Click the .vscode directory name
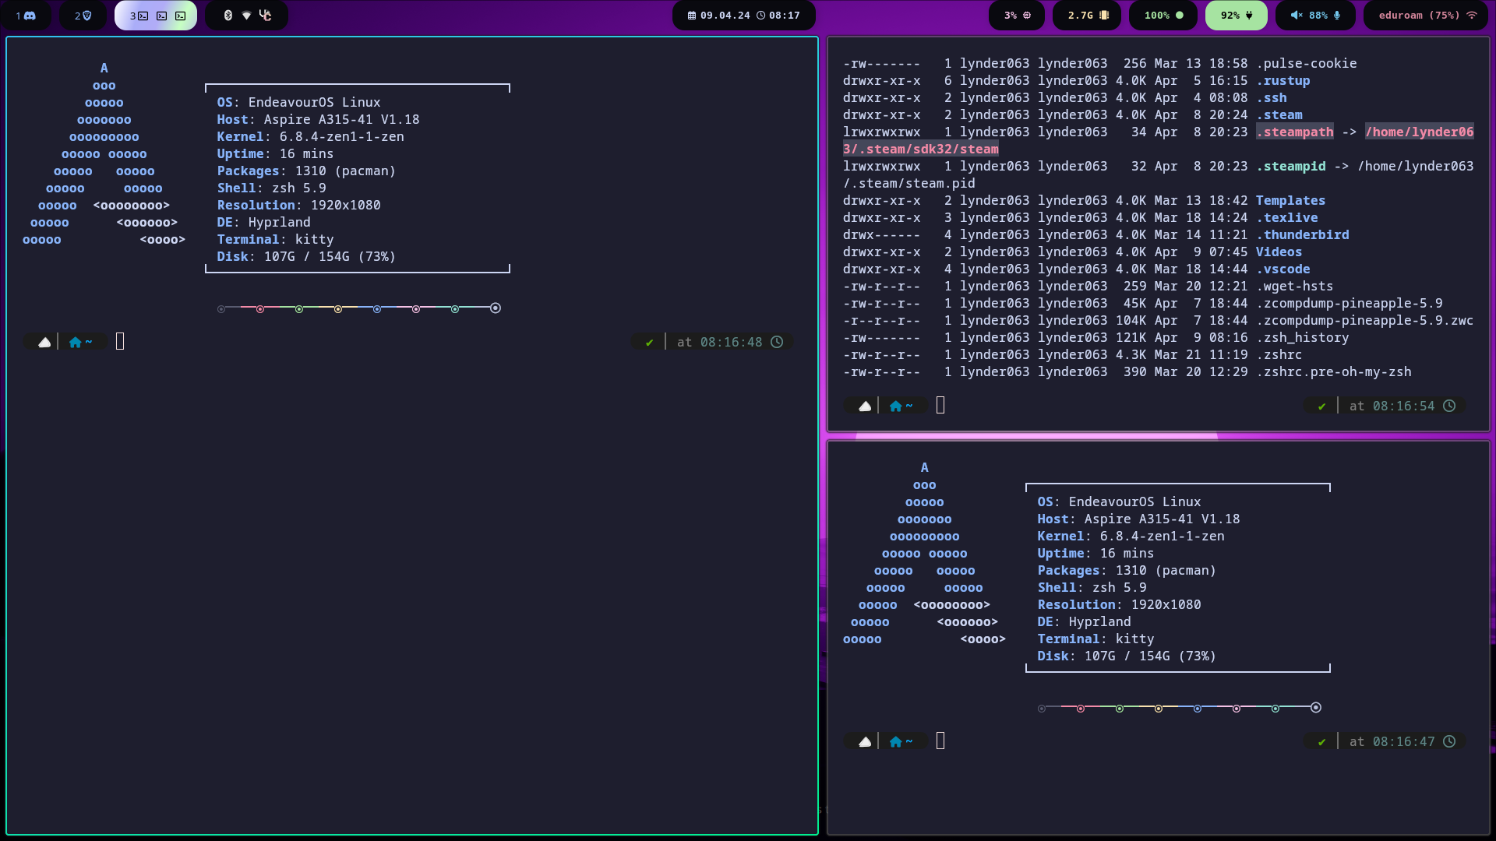Viewport: 1496px width, 841px height. [x=1283, y=269]
